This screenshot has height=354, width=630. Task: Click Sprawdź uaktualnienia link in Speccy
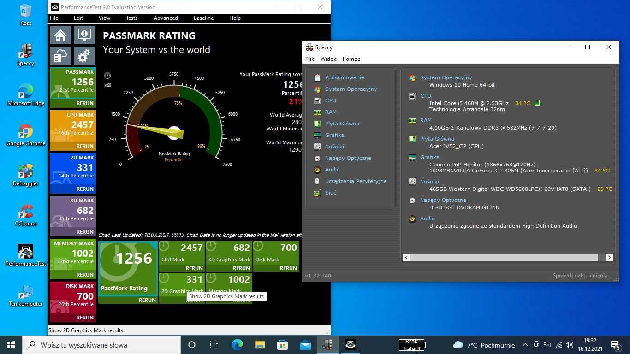[582, 276]
